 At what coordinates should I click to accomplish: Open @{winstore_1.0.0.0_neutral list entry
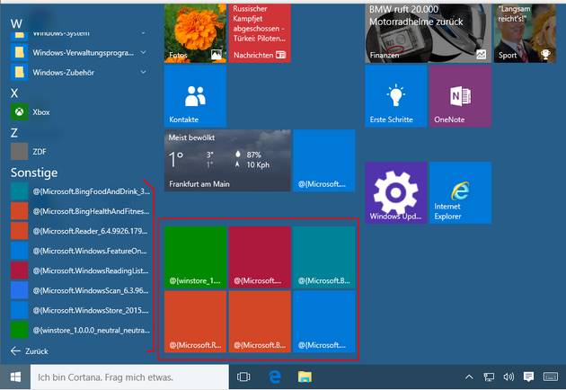click(x=80, y=331)
